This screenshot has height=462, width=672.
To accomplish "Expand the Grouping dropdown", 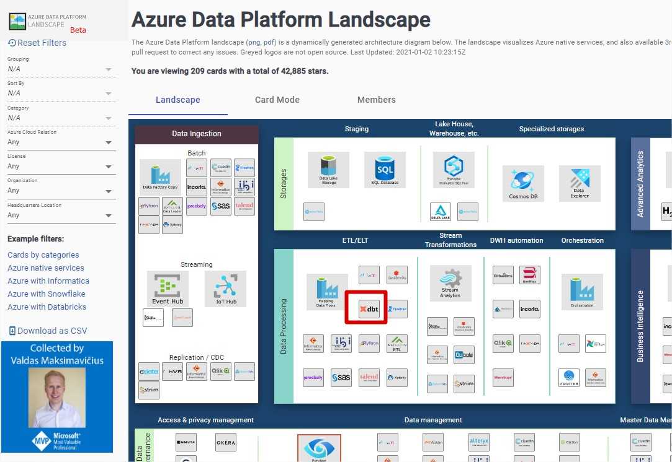I will tap(61, 69).
